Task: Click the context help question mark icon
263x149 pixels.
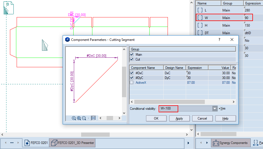Action: click(219, 40)
